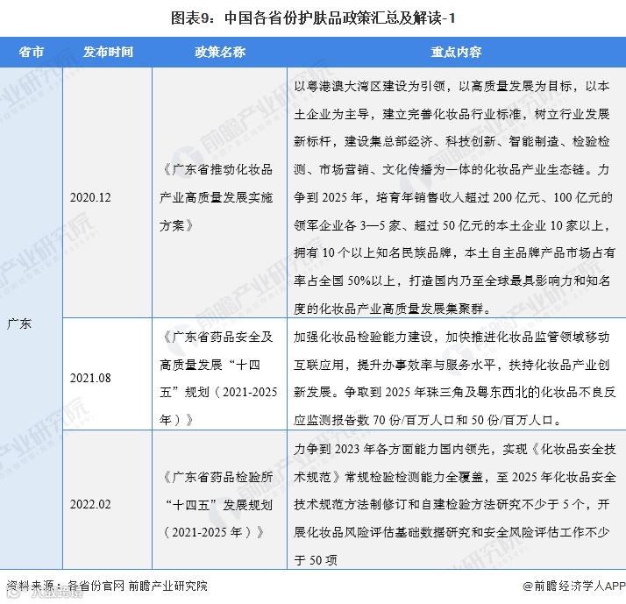Viewport: 626px width, 604px height.
Task: Select the 省市 column header
Action: (x=32, y=52)
